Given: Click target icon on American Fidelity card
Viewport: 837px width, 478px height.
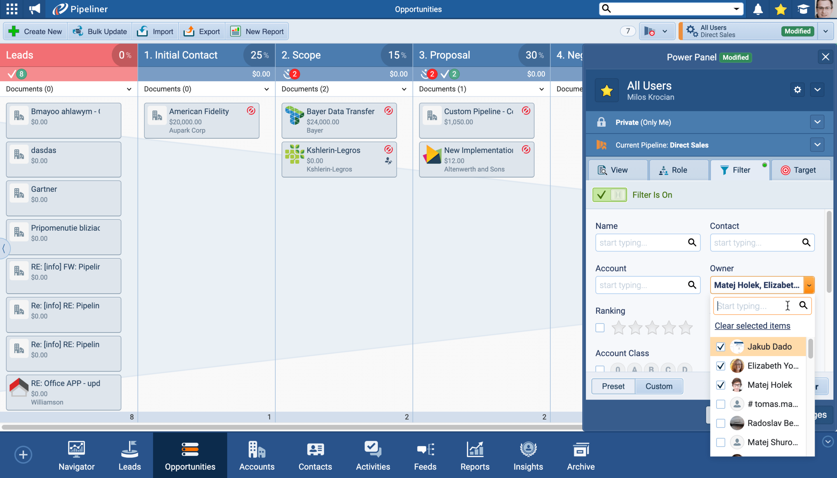Looking at the screenshot, I should coord(251,111).
